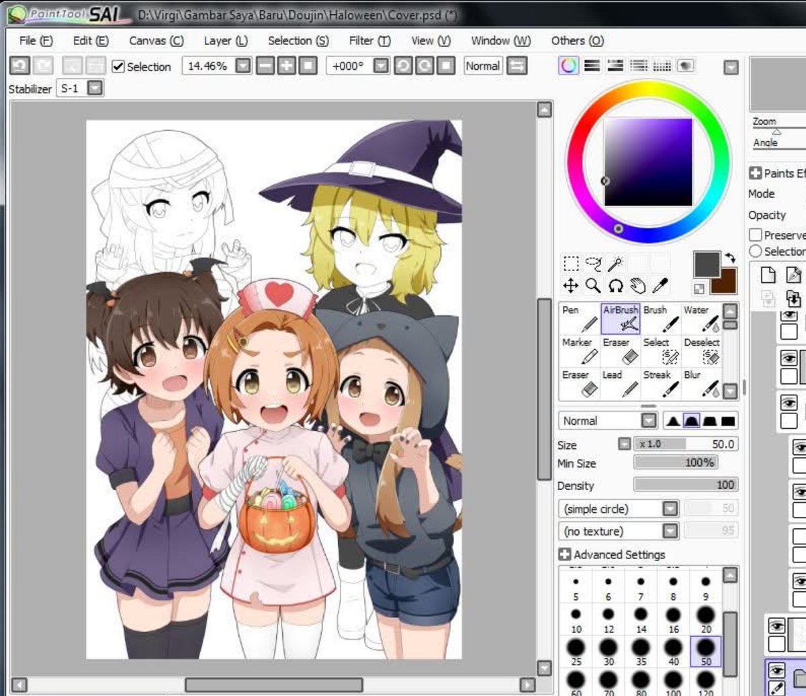Open the File menu

point(36,40)
